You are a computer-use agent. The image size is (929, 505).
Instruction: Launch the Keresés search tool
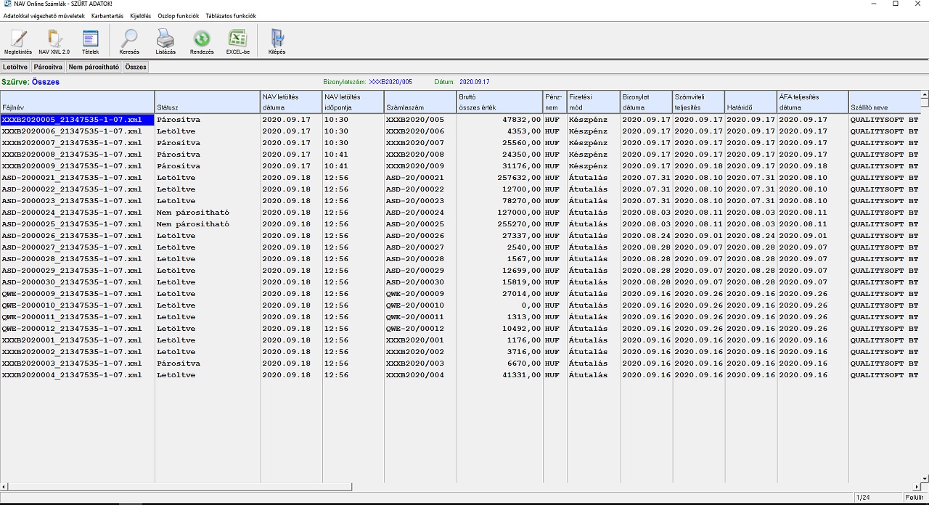pos(129,42)
